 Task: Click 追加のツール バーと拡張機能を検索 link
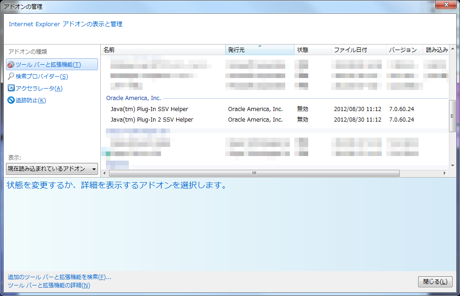pyautogui.click(x=59, y=277)
